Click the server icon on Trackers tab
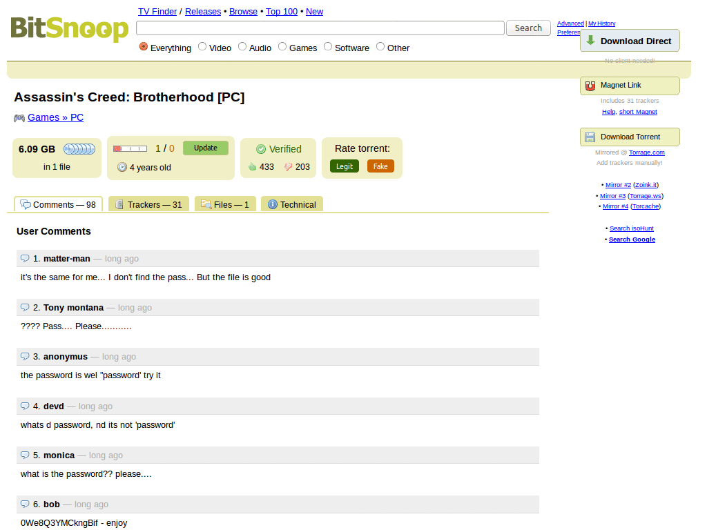This screenshot has width=707, height=530. click(x=119, y=204)
